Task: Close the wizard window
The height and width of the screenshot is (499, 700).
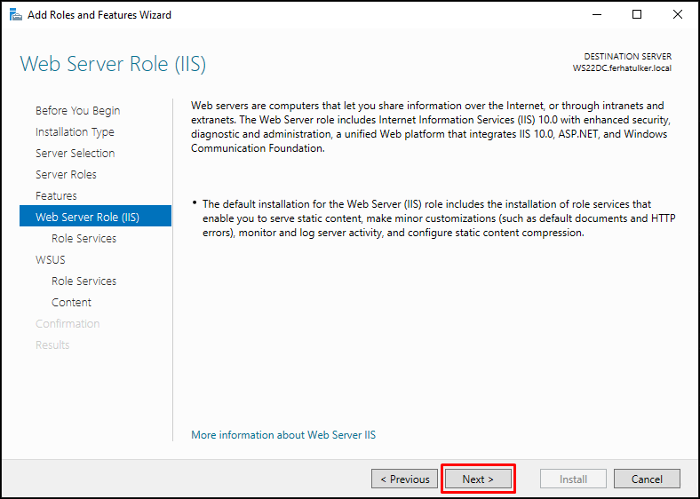Action: (677, 15)
